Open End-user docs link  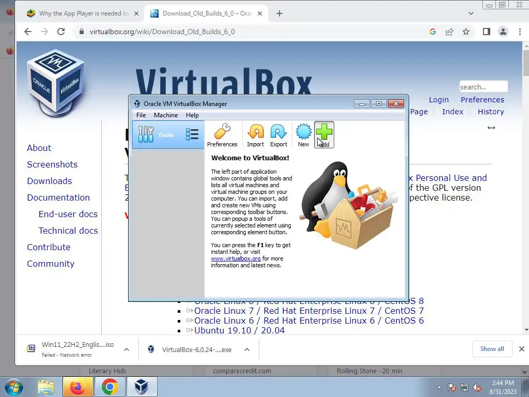[68, 214]
